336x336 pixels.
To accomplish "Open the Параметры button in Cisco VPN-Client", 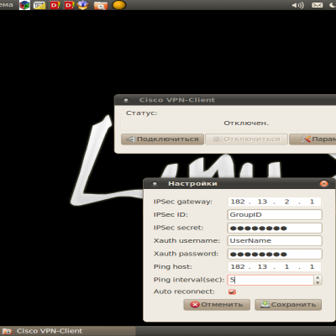I will tap(312, 139).
